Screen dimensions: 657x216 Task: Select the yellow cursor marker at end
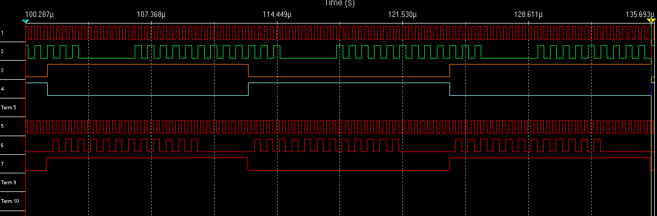click(651, 21)
